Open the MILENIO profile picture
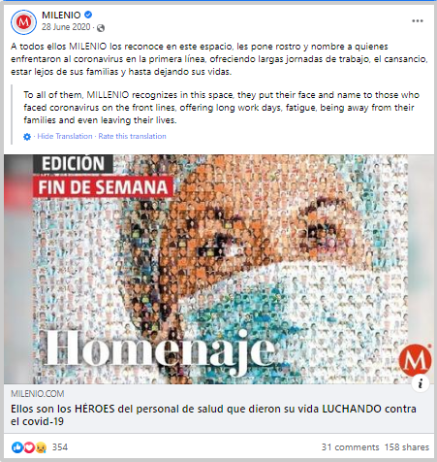This screenshot has height=462, width=437. 23,22
